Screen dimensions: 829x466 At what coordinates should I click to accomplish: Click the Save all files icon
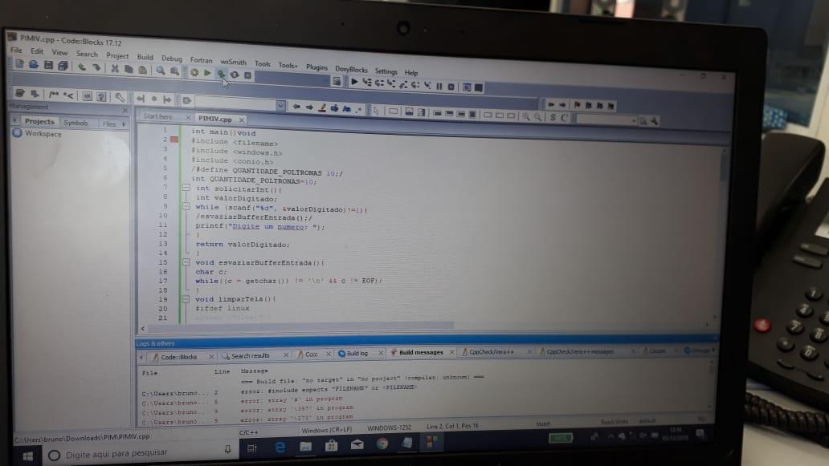point(63,66)
